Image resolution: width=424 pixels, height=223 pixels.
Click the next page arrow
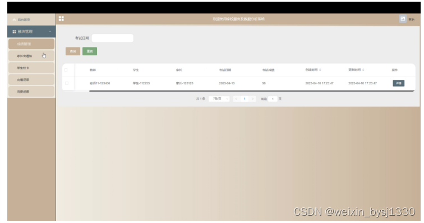253,99
